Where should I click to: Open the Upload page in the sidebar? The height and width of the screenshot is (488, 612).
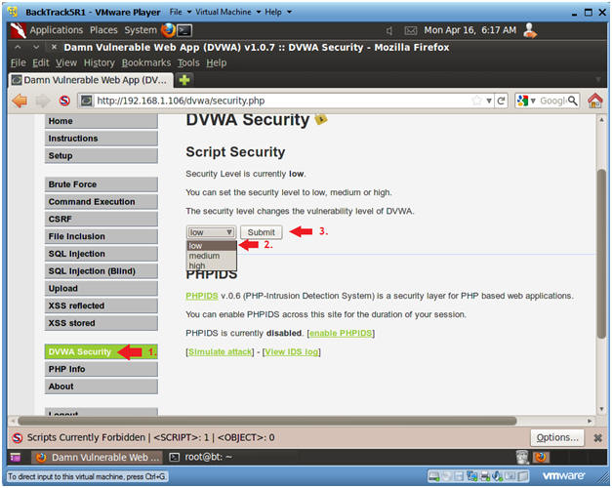[x=102, y=289]
